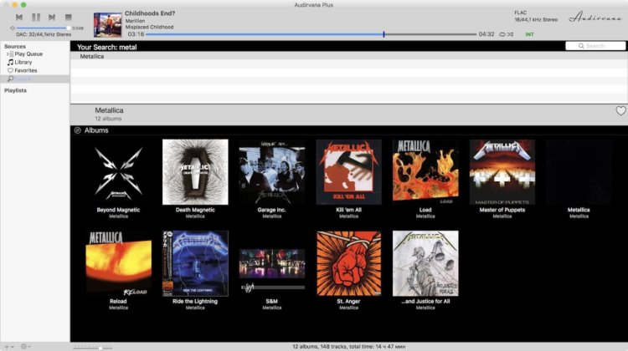Focus the Search input field
This screenshot has height=351, width=628.
[595, 46]
